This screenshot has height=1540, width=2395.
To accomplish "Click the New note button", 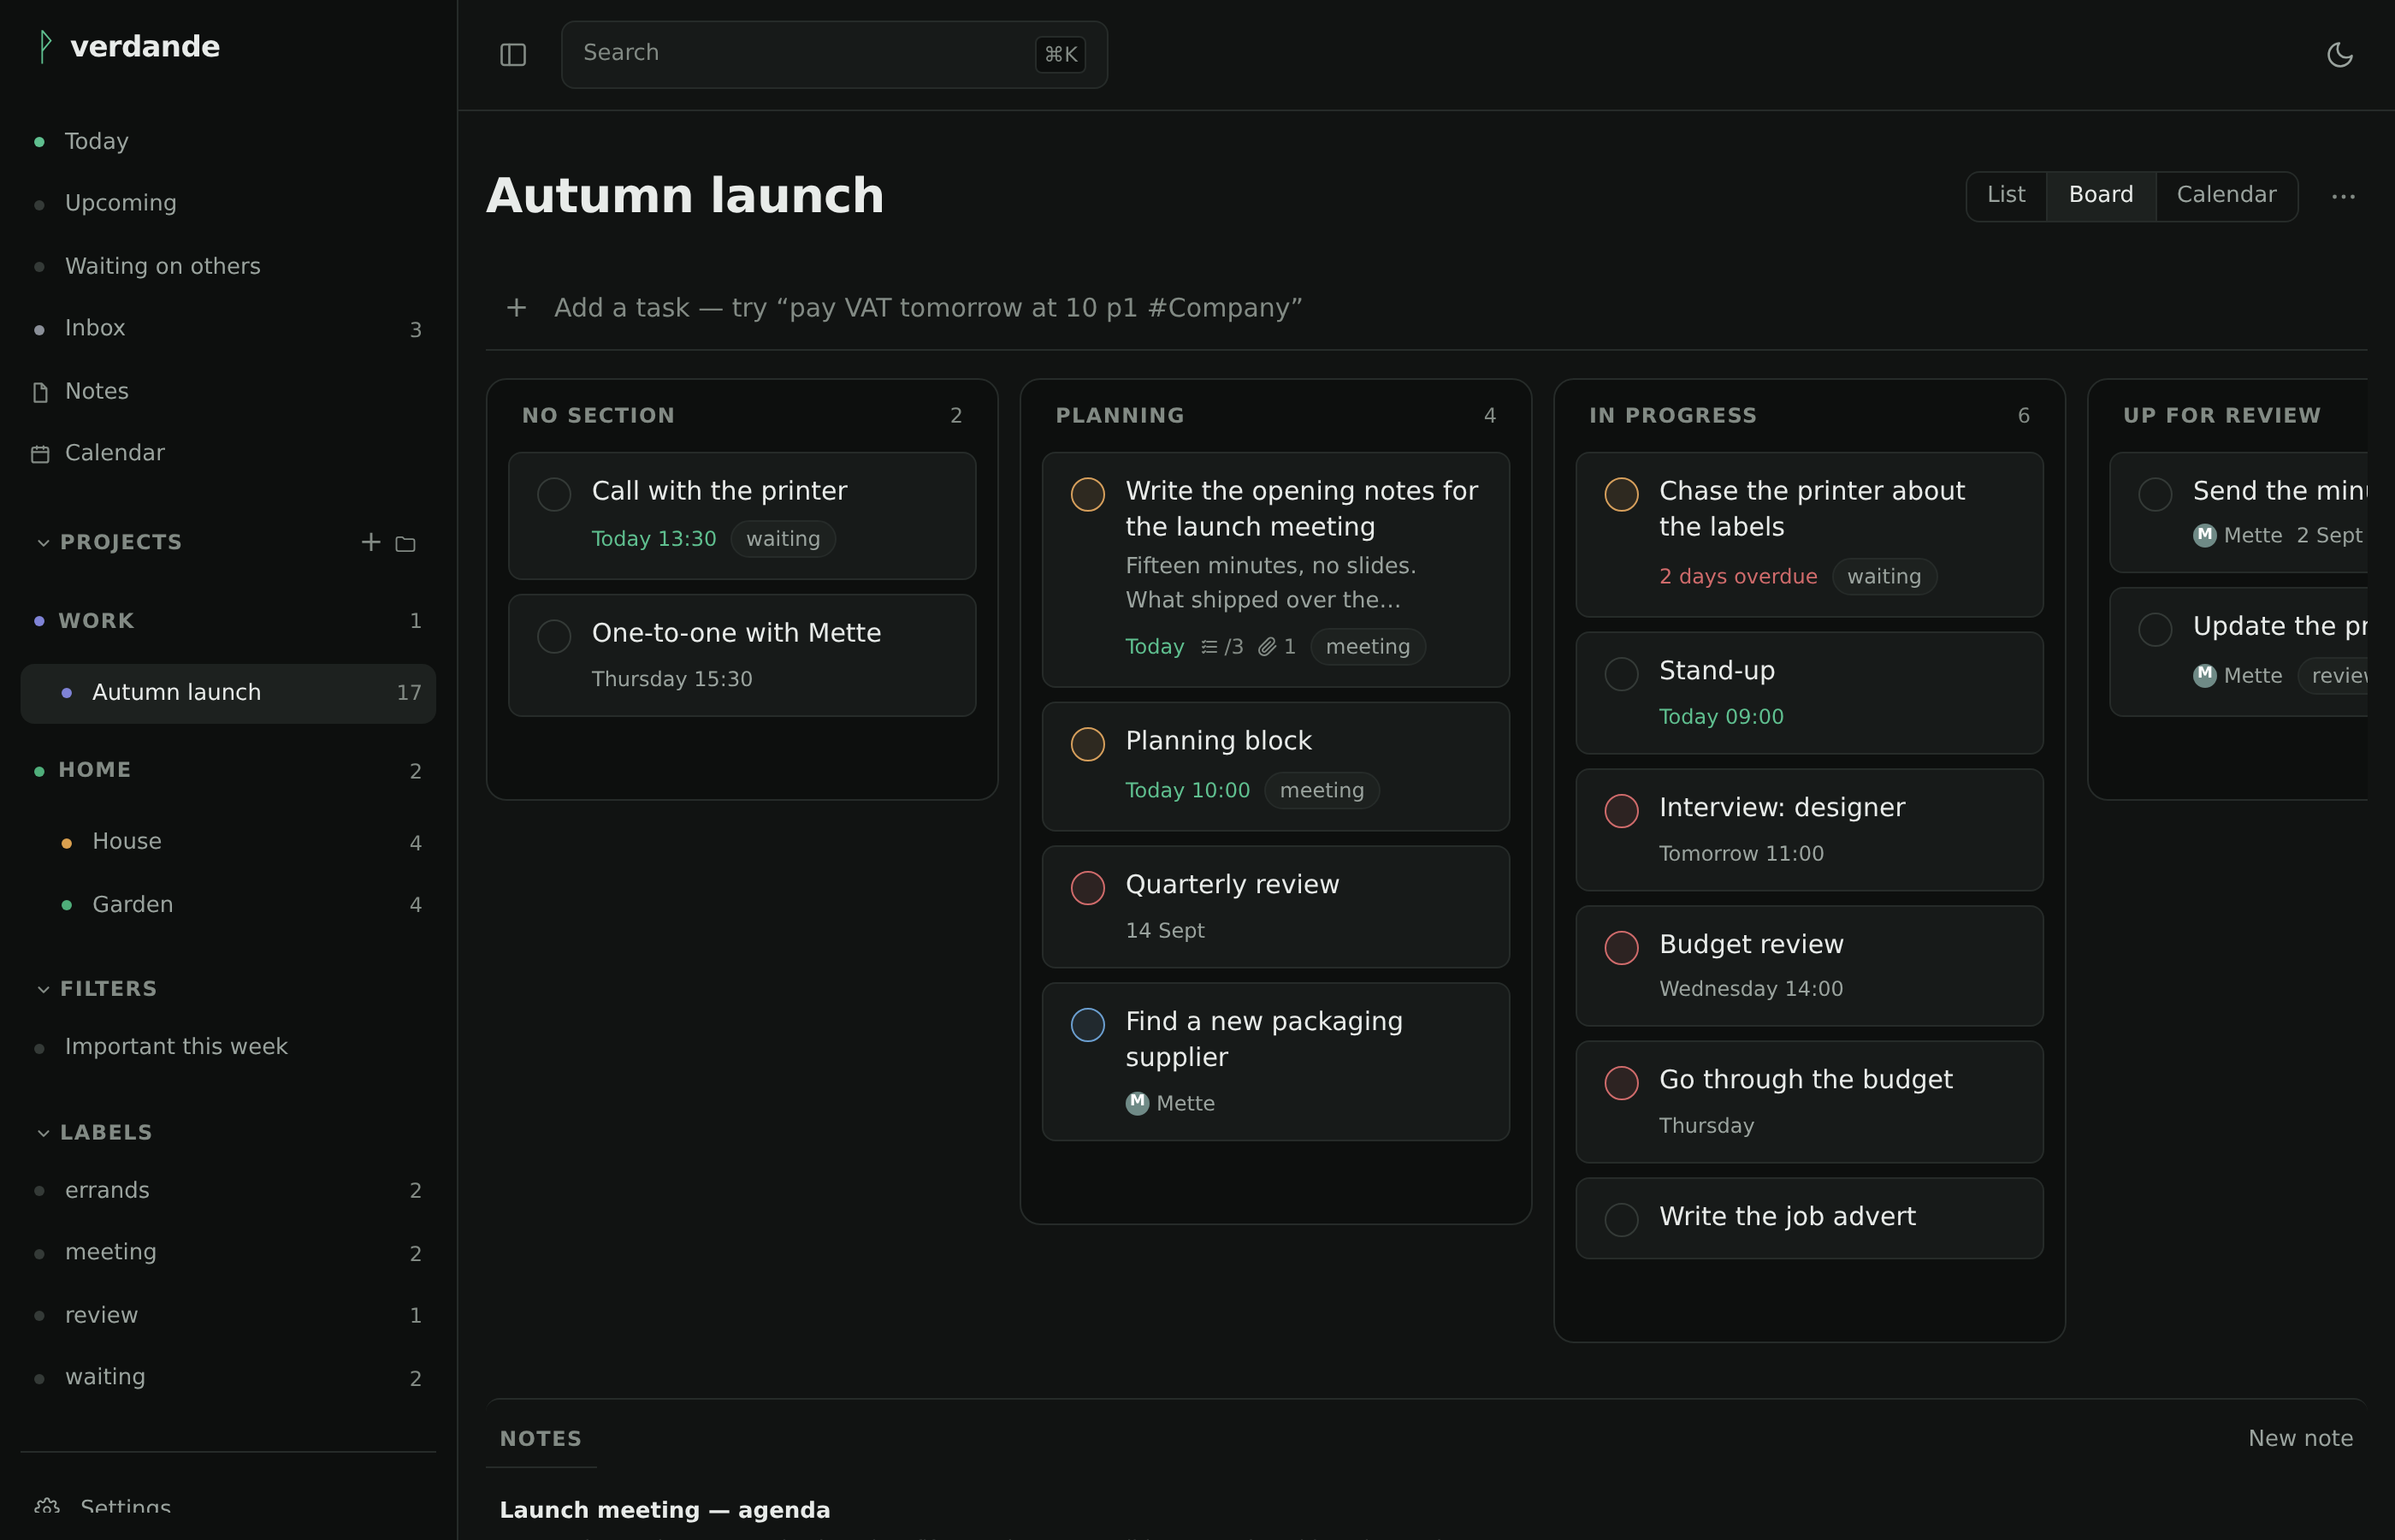I will tap(2300, 1438).
